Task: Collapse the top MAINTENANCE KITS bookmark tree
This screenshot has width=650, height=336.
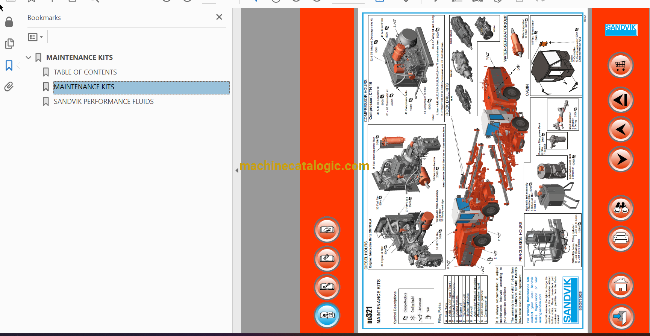Action: pos(28,58)
